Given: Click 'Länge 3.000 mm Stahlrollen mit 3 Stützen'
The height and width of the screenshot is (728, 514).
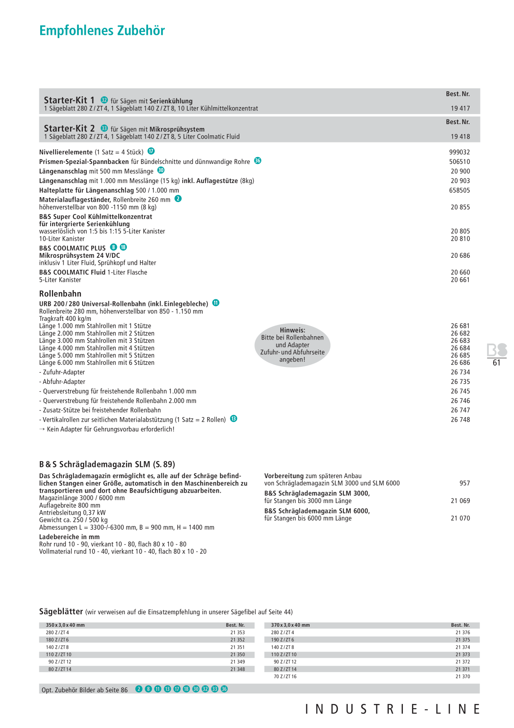Looking at the screenshot, I should pos(97,341).
